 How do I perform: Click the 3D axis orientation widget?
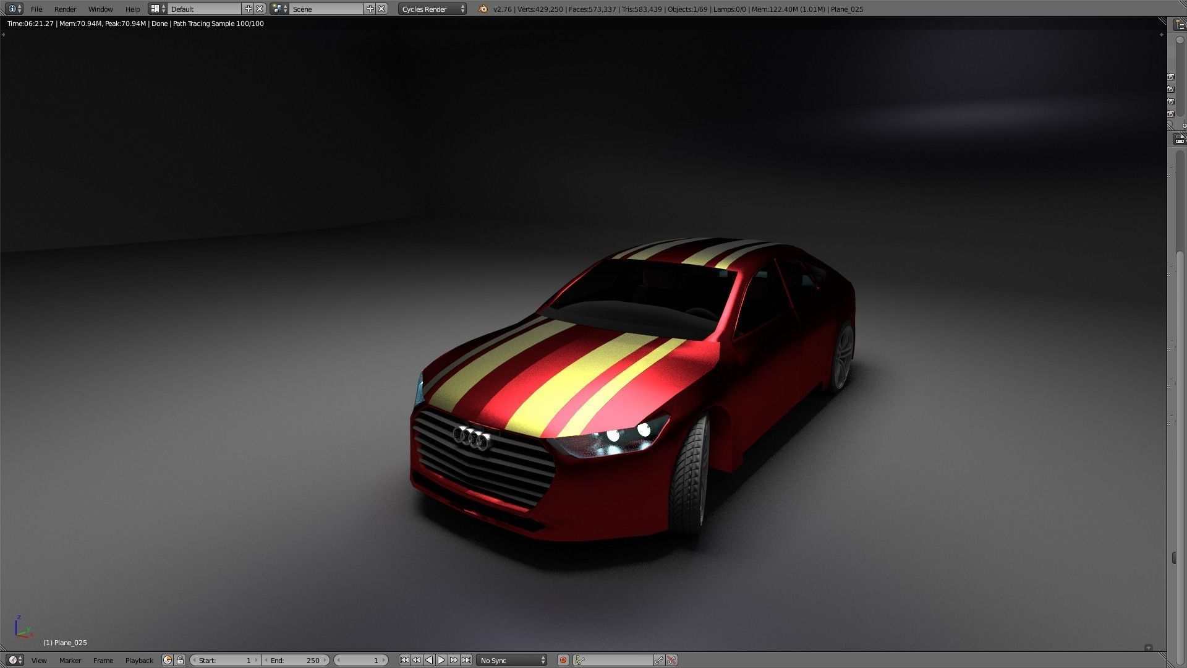23,627
